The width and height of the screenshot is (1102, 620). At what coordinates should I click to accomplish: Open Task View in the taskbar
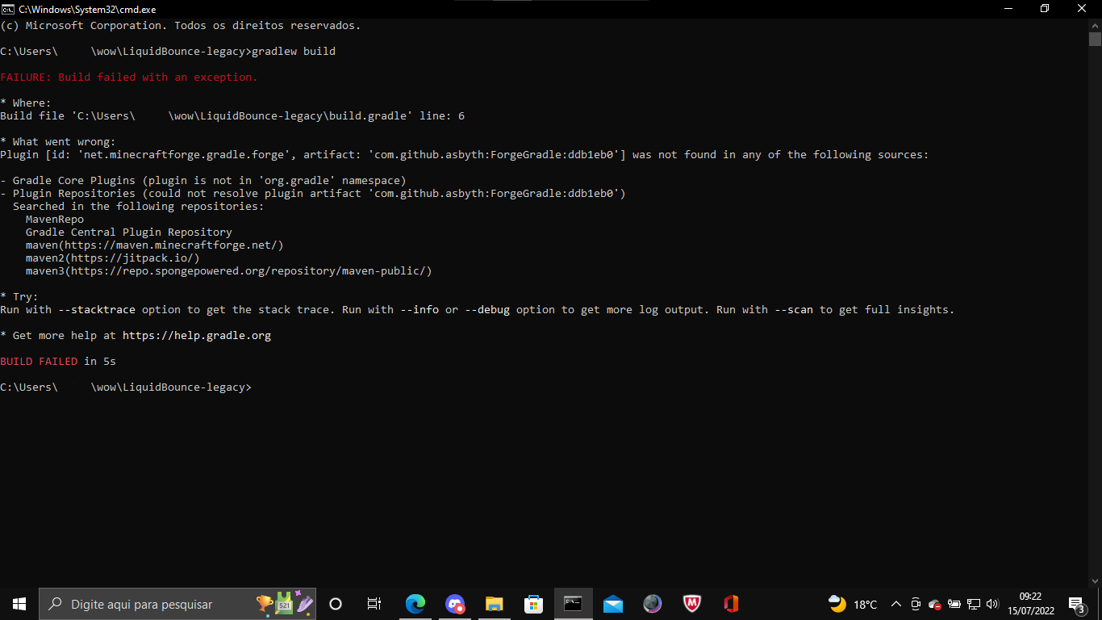click(374, 604)
